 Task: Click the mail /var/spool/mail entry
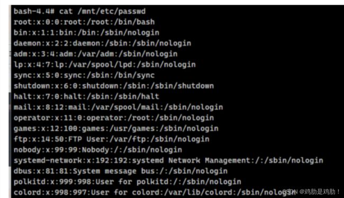[x=118, y=107]
